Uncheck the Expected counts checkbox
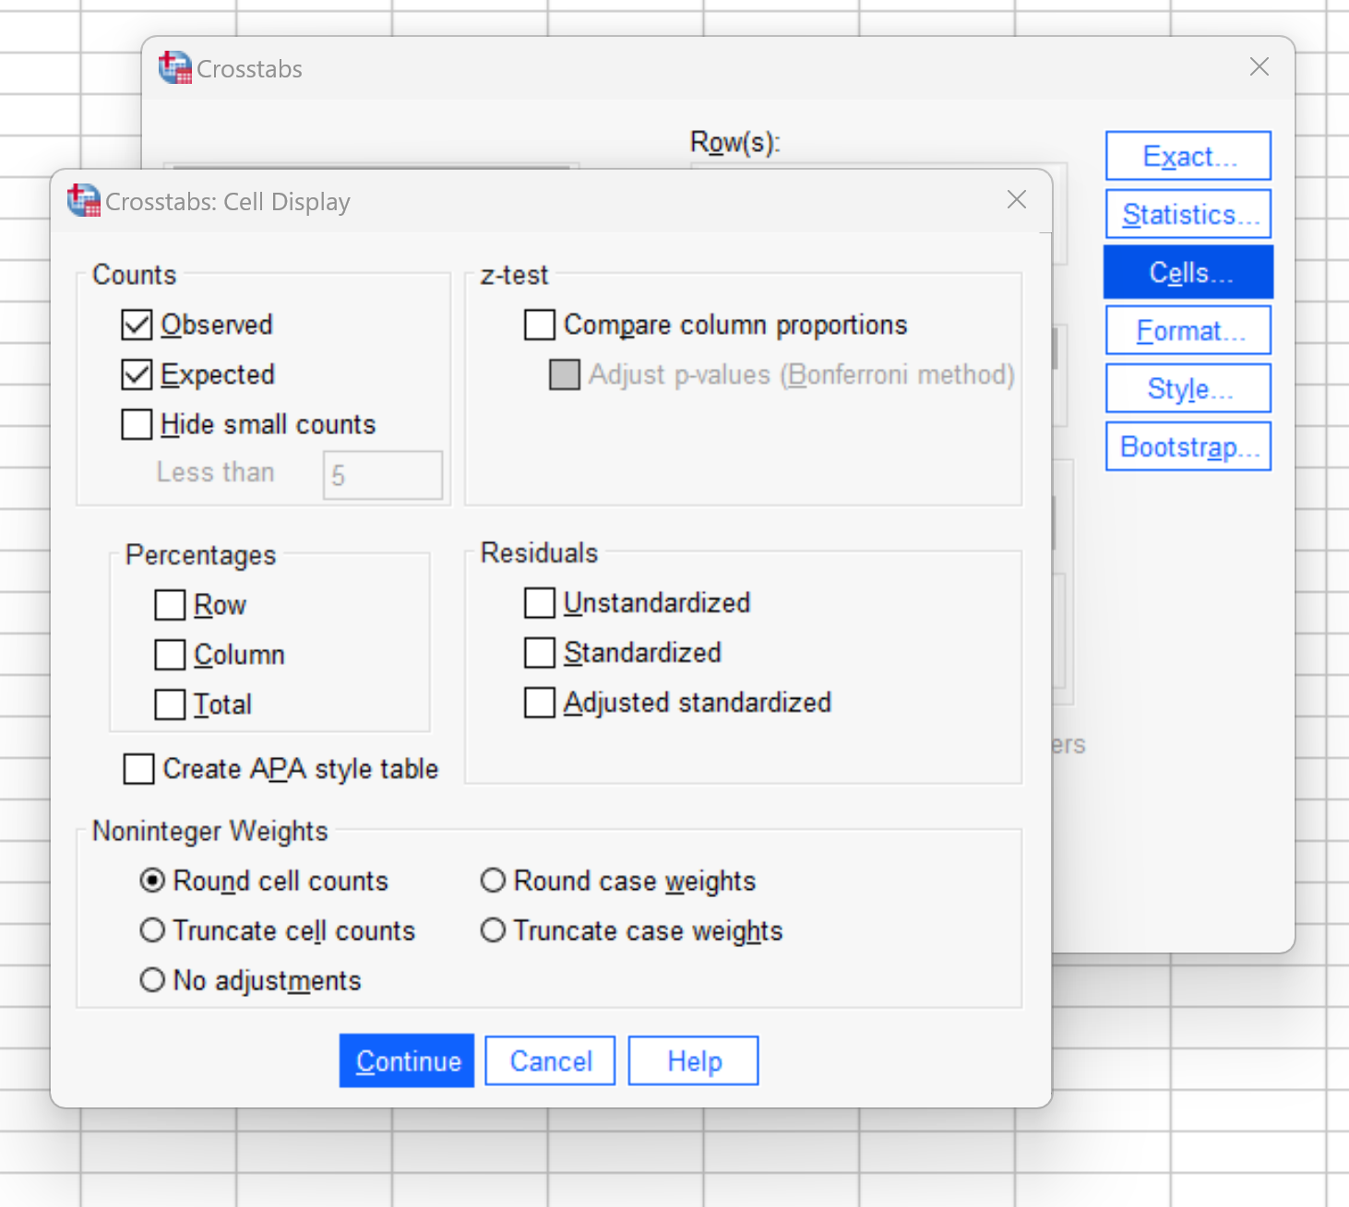Viewport: 1349px width, 1207px height. pos(137,374)
